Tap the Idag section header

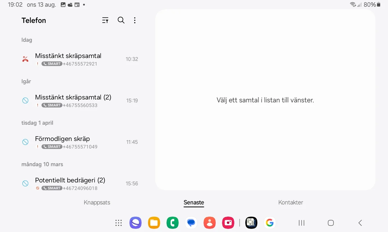[x=27, y=40]
